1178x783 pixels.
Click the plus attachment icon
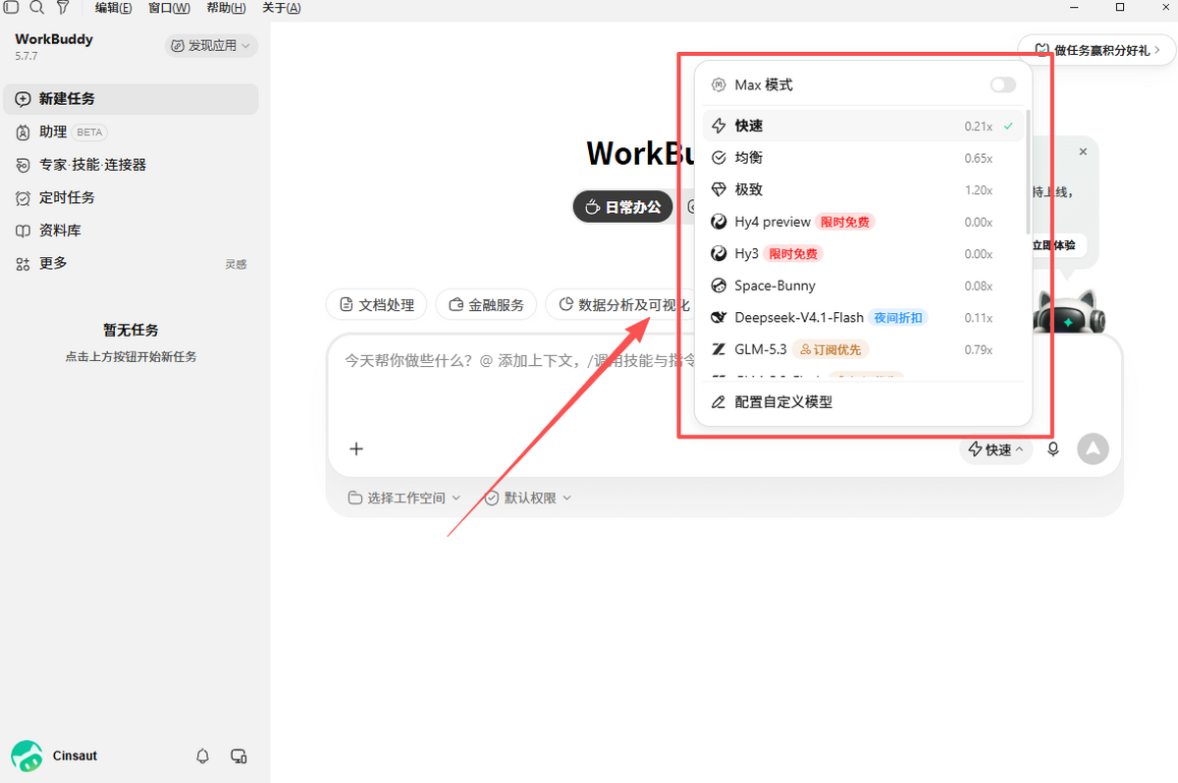pos(356,449)
